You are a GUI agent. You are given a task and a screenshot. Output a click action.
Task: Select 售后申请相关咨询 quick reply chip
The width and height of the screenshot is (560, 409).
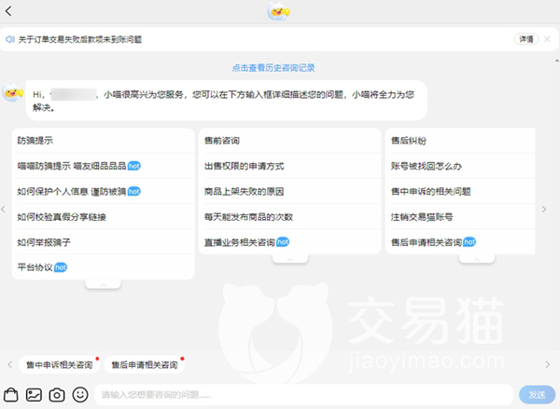[x=143, y=364]
